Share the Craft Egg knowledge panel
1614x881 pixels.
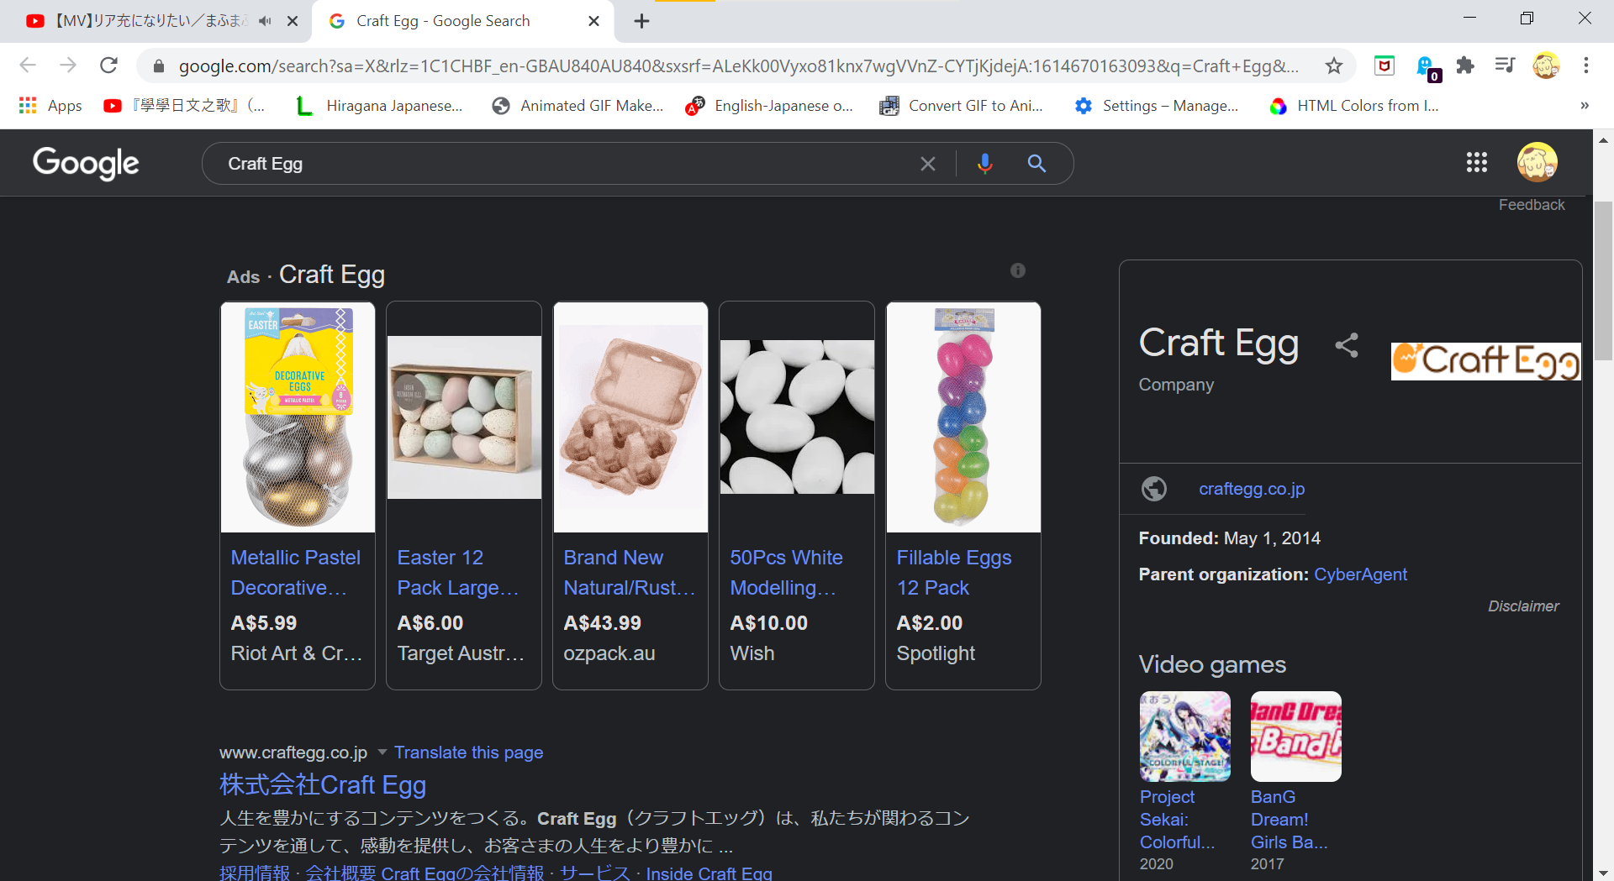click(x=1346, y=345)
